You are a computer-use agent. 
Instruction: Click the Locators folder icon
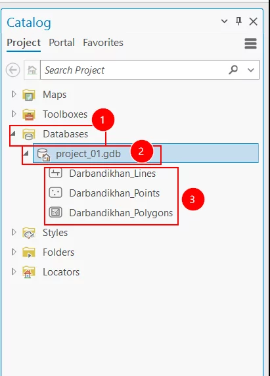(29, 272)
